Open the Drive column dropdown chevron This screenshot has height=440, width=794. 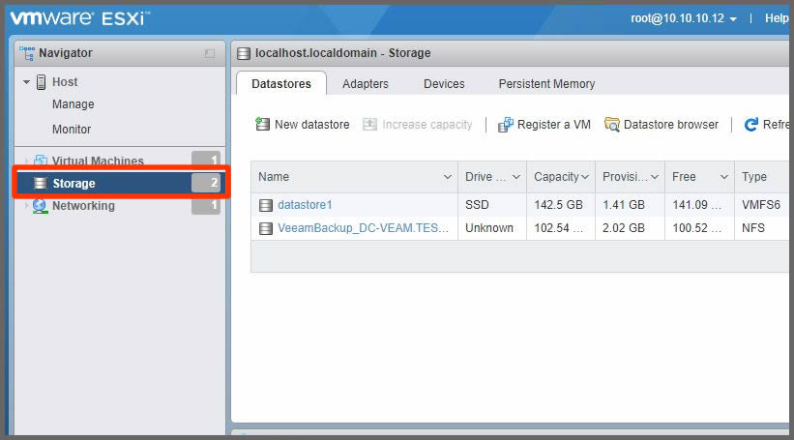point(516,177)
